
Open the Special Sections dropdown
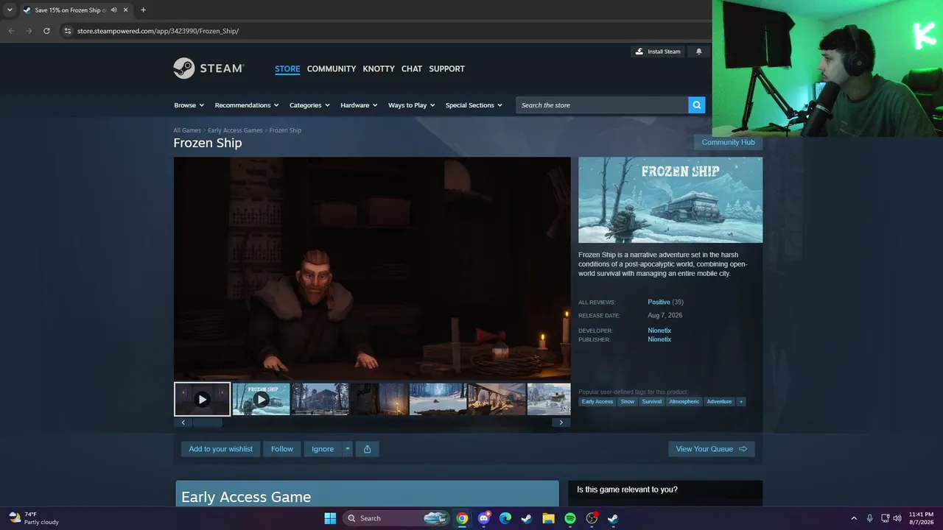pyautogui.click(x=474, y=105)
